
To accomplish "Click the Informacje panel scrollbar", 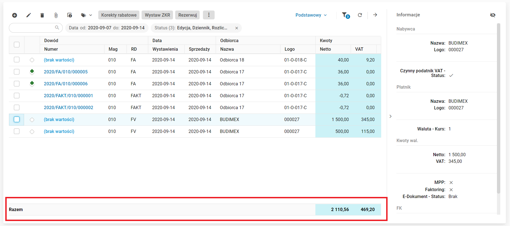I will pyautogui.click(x=498, y=108).
